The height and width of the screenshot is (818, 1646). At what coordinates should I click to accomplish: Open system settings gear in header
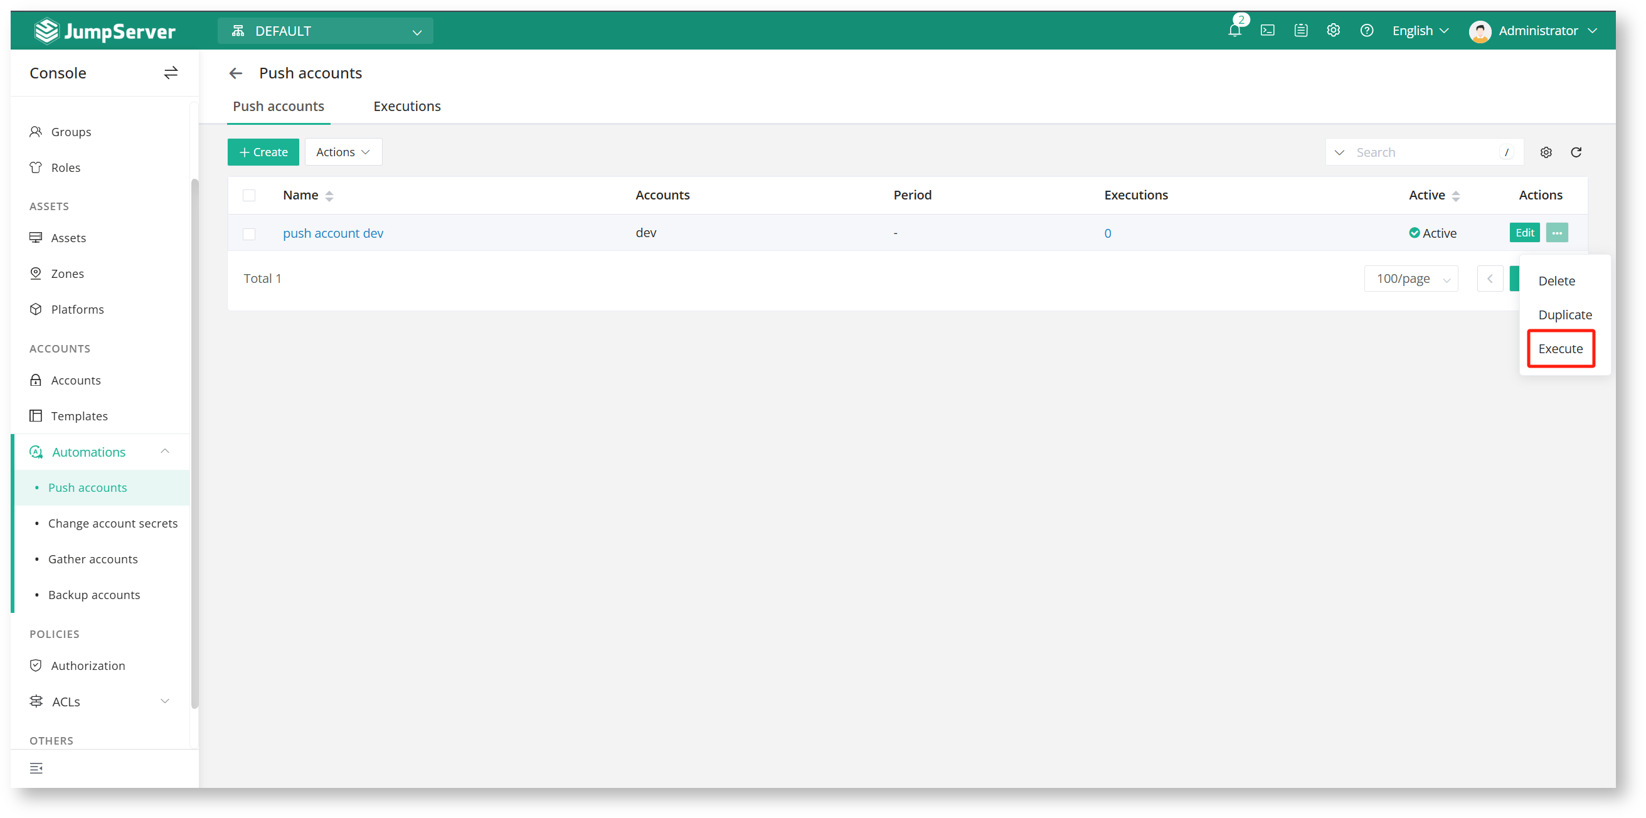[x=1334, y=30]
